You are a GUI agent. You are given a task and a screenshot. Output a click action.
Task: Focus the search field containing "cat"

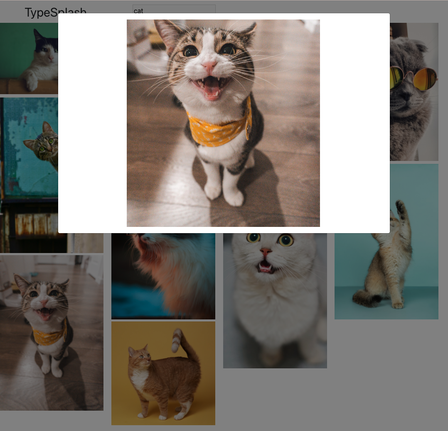(x=174, y=9)
